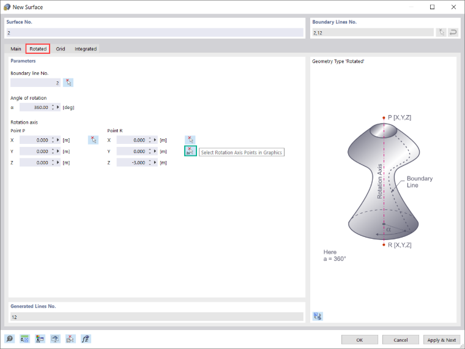Click the Point P X spinner arrows

point(53,140)
